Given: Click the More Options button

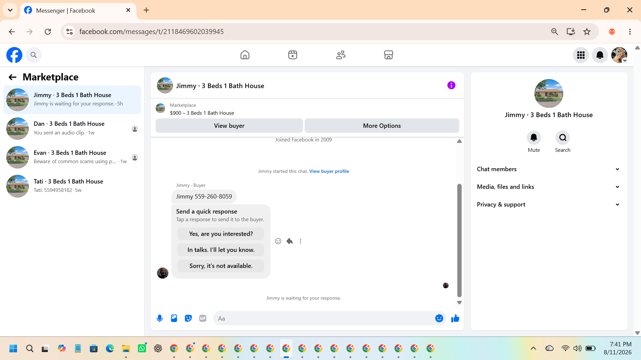Looking at the screenshot, I should click(x=382, y=126).
